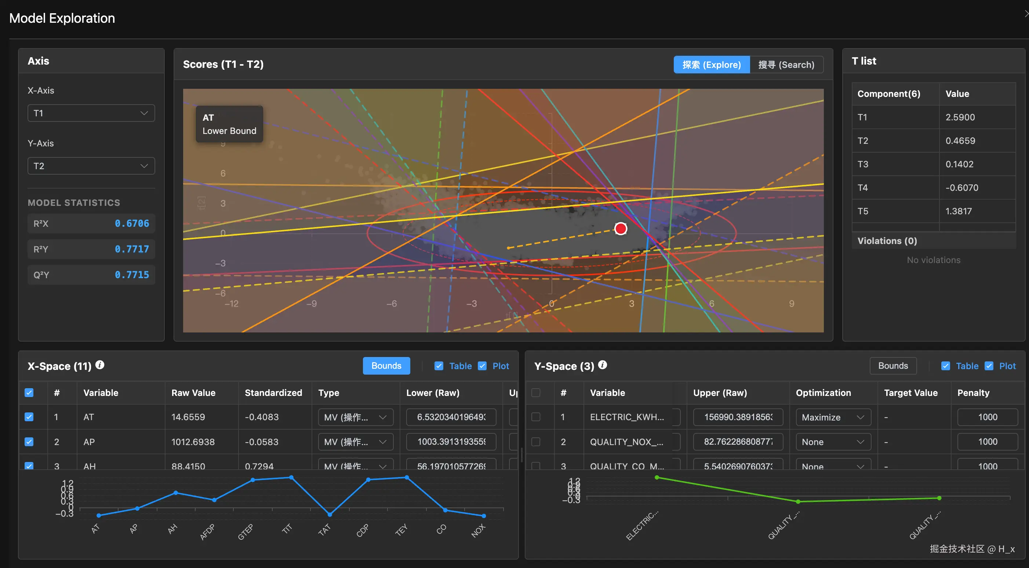Click the red marker point in scores plot
The width and height of the screenshot is (1029, 568).
click(620, 229)
